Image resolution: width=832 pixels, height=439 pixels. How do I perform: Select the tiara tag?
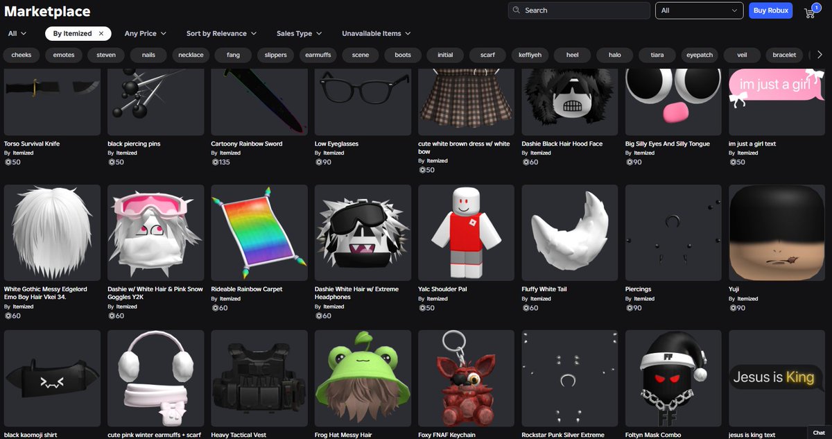(x=657, y=55)
